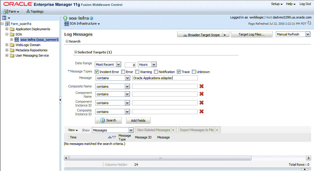Click Target Log Files button
This screenshot has height=171, width=314.
(251, 34)
